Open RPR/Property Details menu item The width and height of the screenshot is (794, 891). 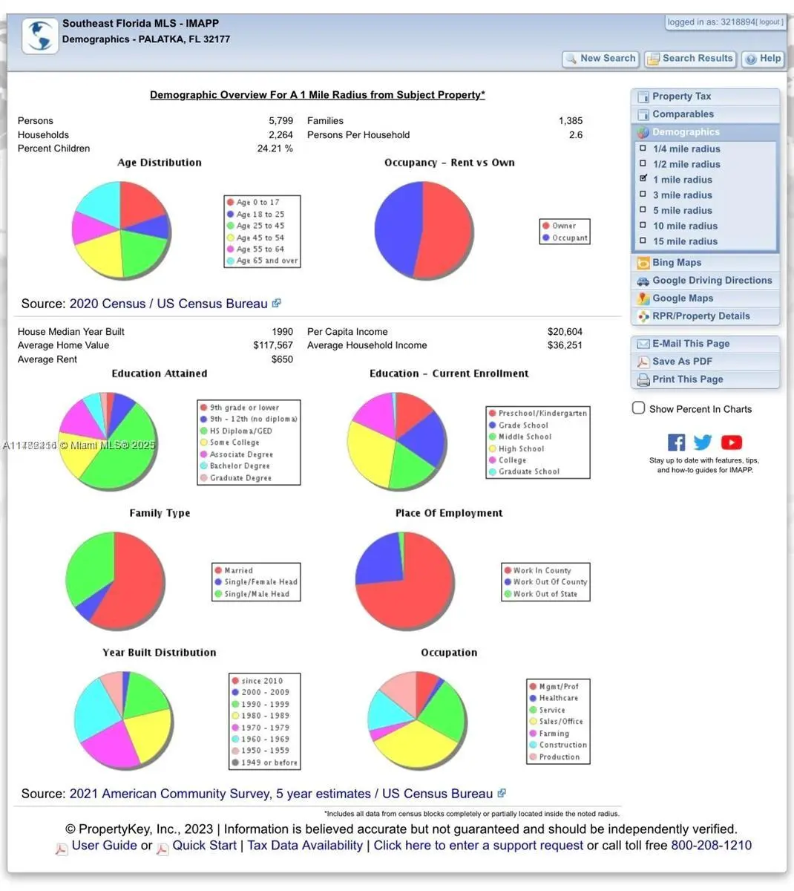pos(701,316)
